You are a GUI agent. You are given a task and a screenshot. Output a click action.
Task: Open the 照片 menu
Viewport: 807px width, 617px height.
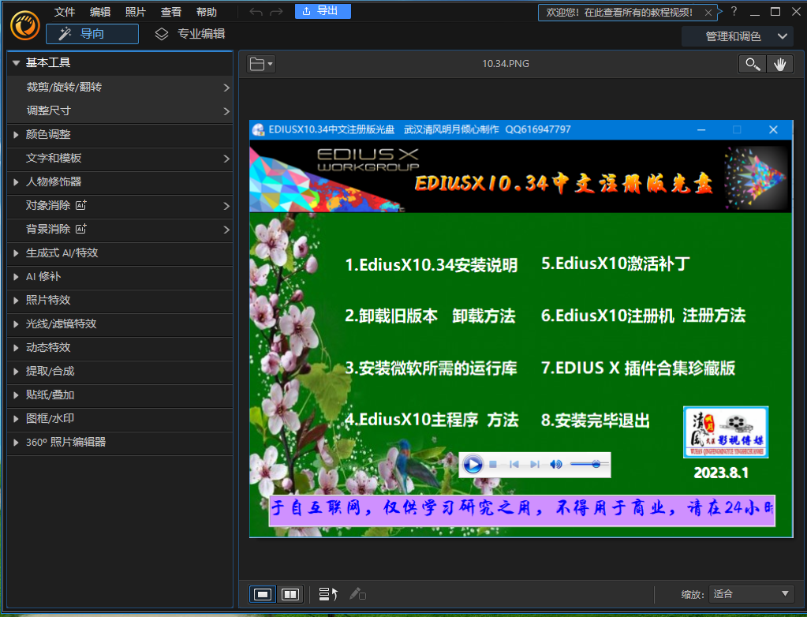pos(136,12)
